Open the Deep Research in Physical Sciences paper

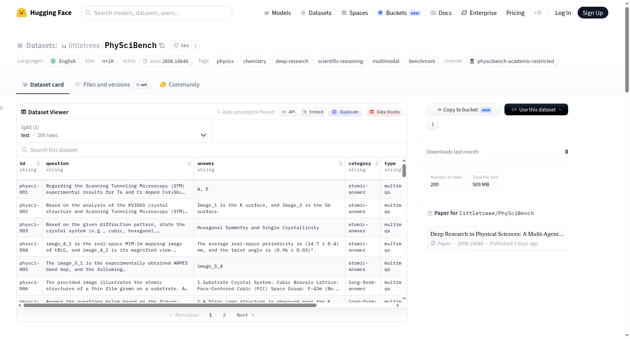pyautogui.click(x=497, y=238)
